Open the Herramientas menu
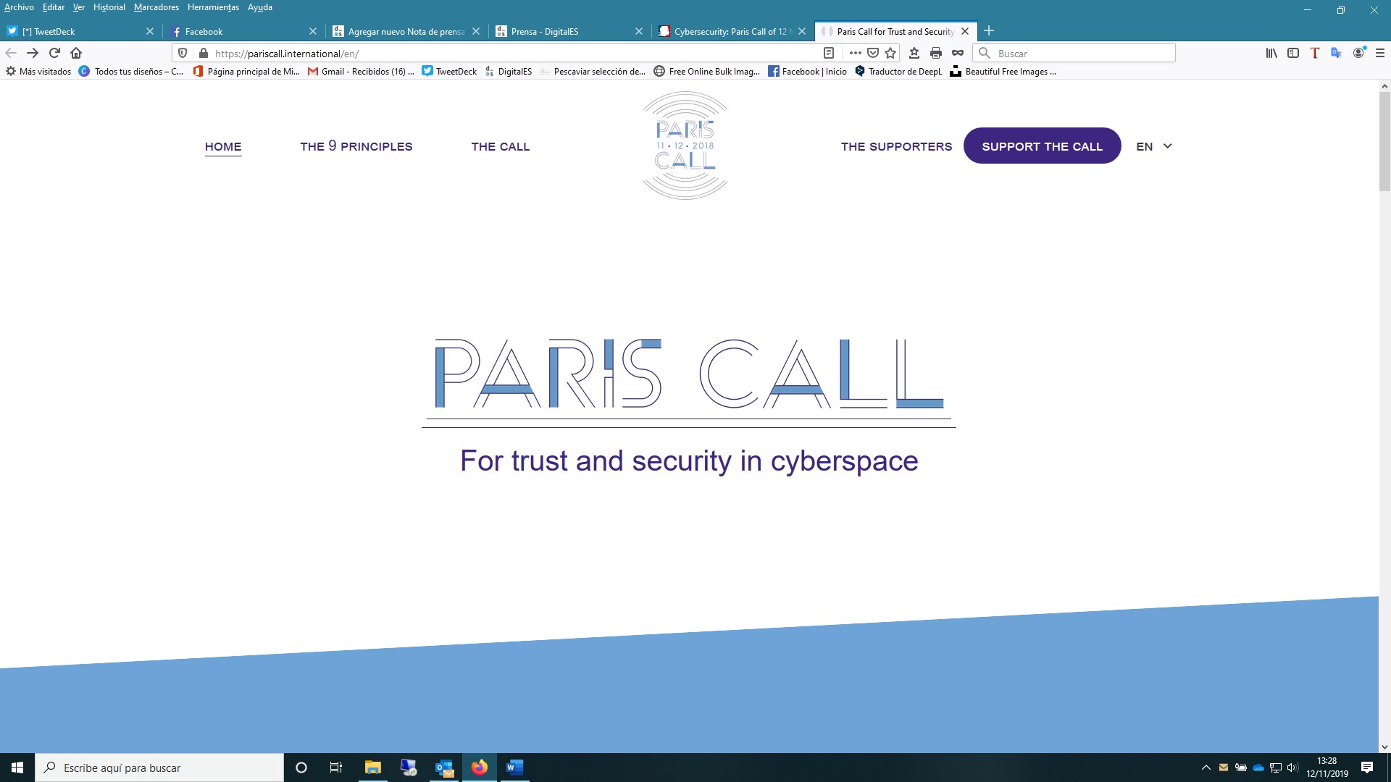The height and width of the screenshot is (782, 1391). tap(213, 7)
